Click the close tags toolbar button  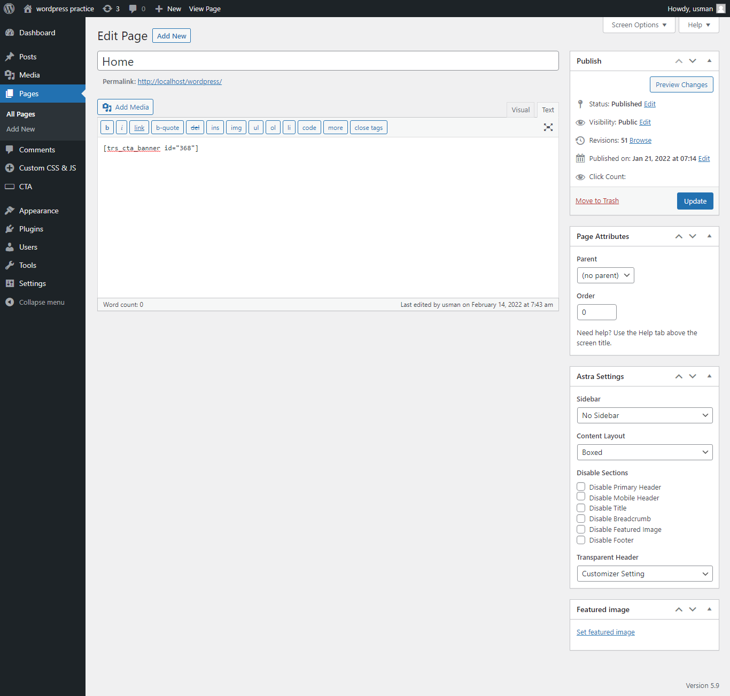pos(369,128)
